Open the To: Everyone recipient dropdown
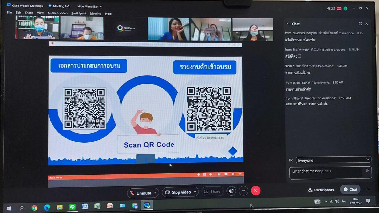Screen dimensions: 379x213 pos(333,160)
